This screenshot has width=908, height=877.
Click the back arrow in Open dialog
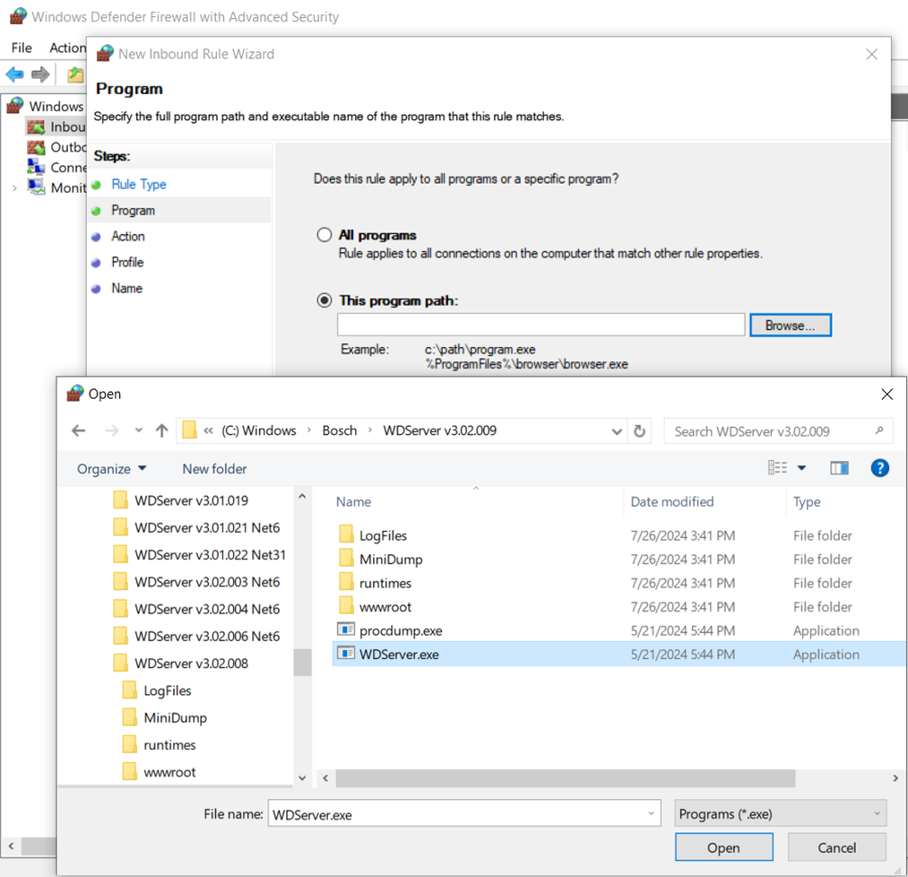pos(79,431)
